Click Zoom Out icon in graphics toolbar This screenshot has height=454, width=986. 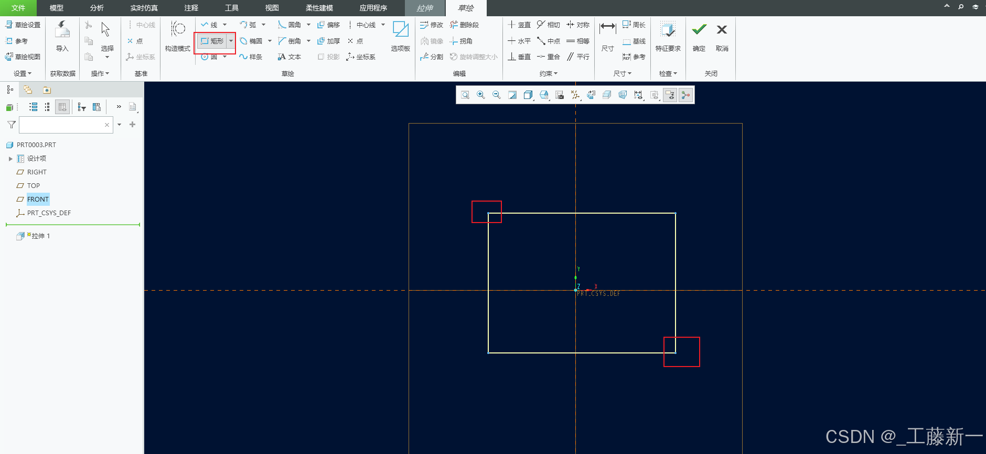tap(497, 95)
